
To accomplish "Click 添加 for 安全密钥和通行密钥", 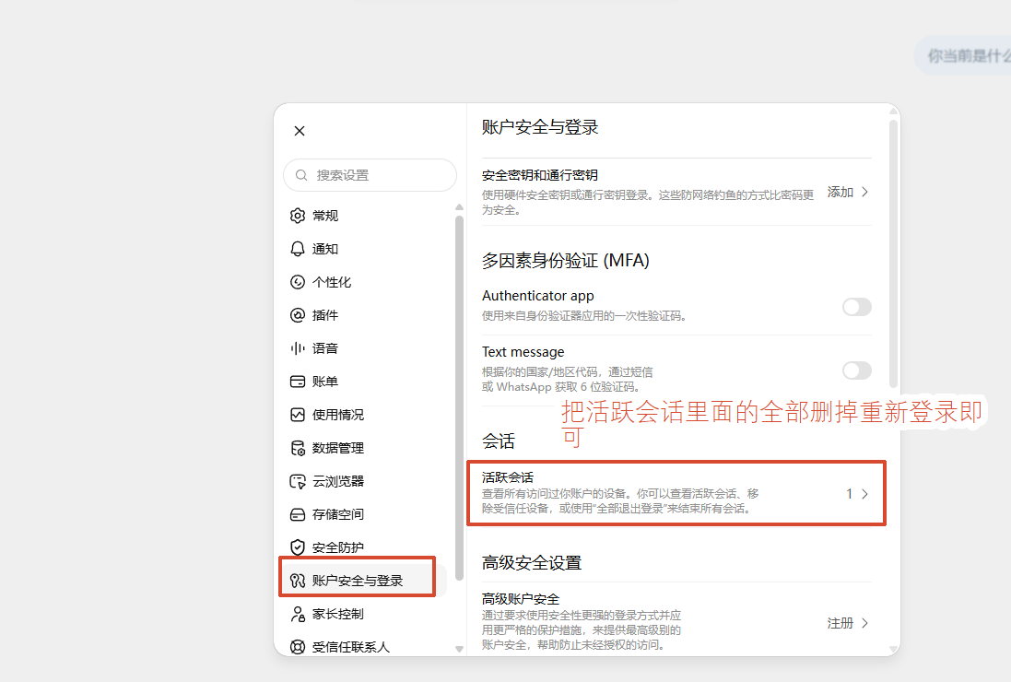I will pyautogui.click(x=841, y=192).
